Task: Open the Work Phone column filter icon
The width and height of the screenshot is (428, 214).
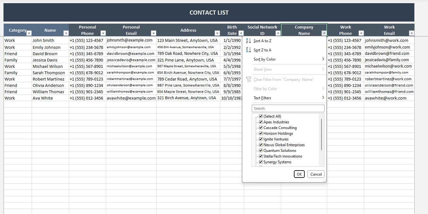Action: click(x=361, y=33)
